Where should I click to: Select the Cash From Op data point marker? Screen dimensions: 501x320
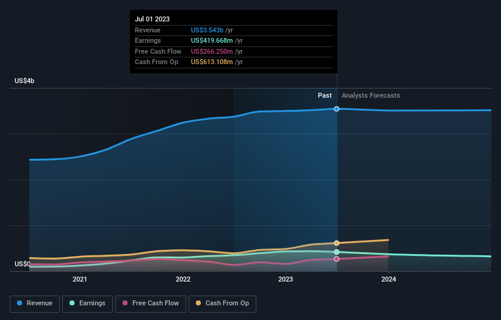(x=337, y=243)
